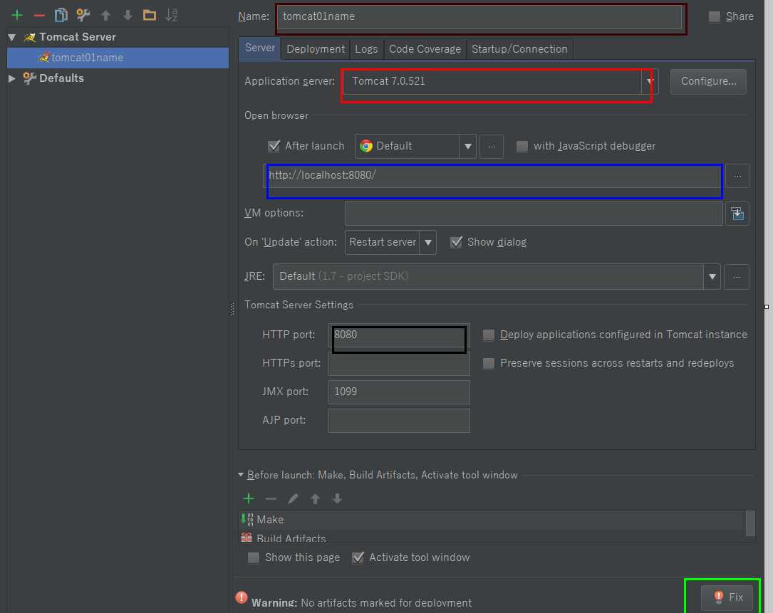Open the Logs tab
Image resolution: width=773 pixels, height=613 pixels.
point(366,49)
